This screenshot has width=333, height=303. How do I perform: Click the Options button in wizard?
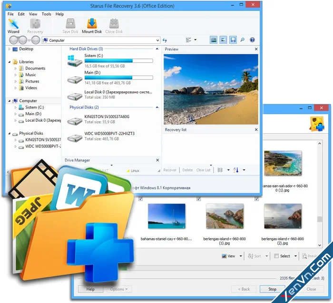pyautogui.click(x=119, y=289)
